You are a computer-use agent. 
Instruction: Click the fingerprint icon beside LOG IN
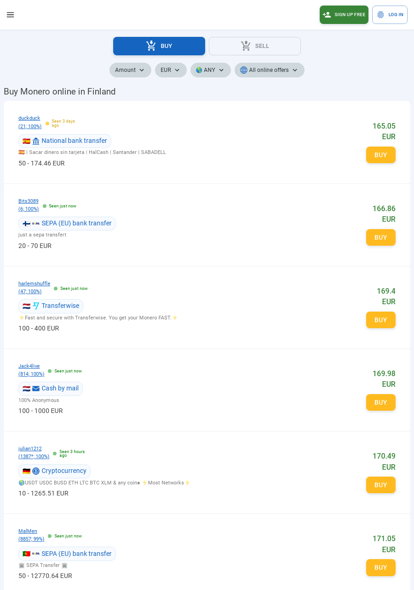point(380,14)
